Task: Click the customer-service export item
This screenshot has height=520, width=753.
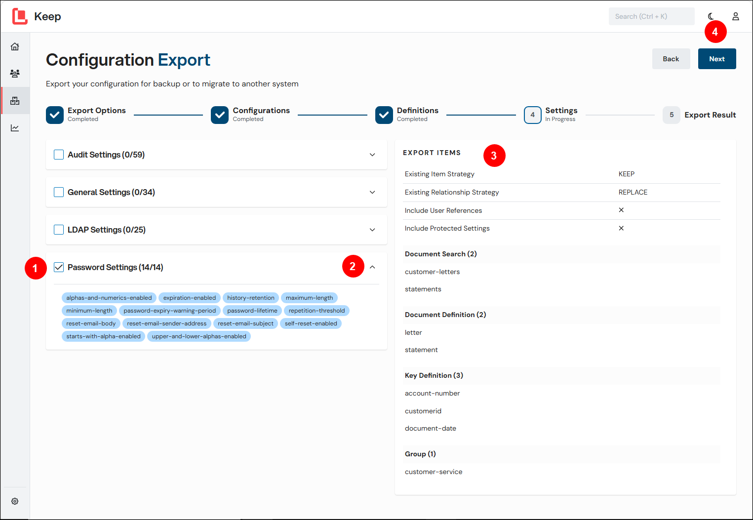Action: click(434, 472)
